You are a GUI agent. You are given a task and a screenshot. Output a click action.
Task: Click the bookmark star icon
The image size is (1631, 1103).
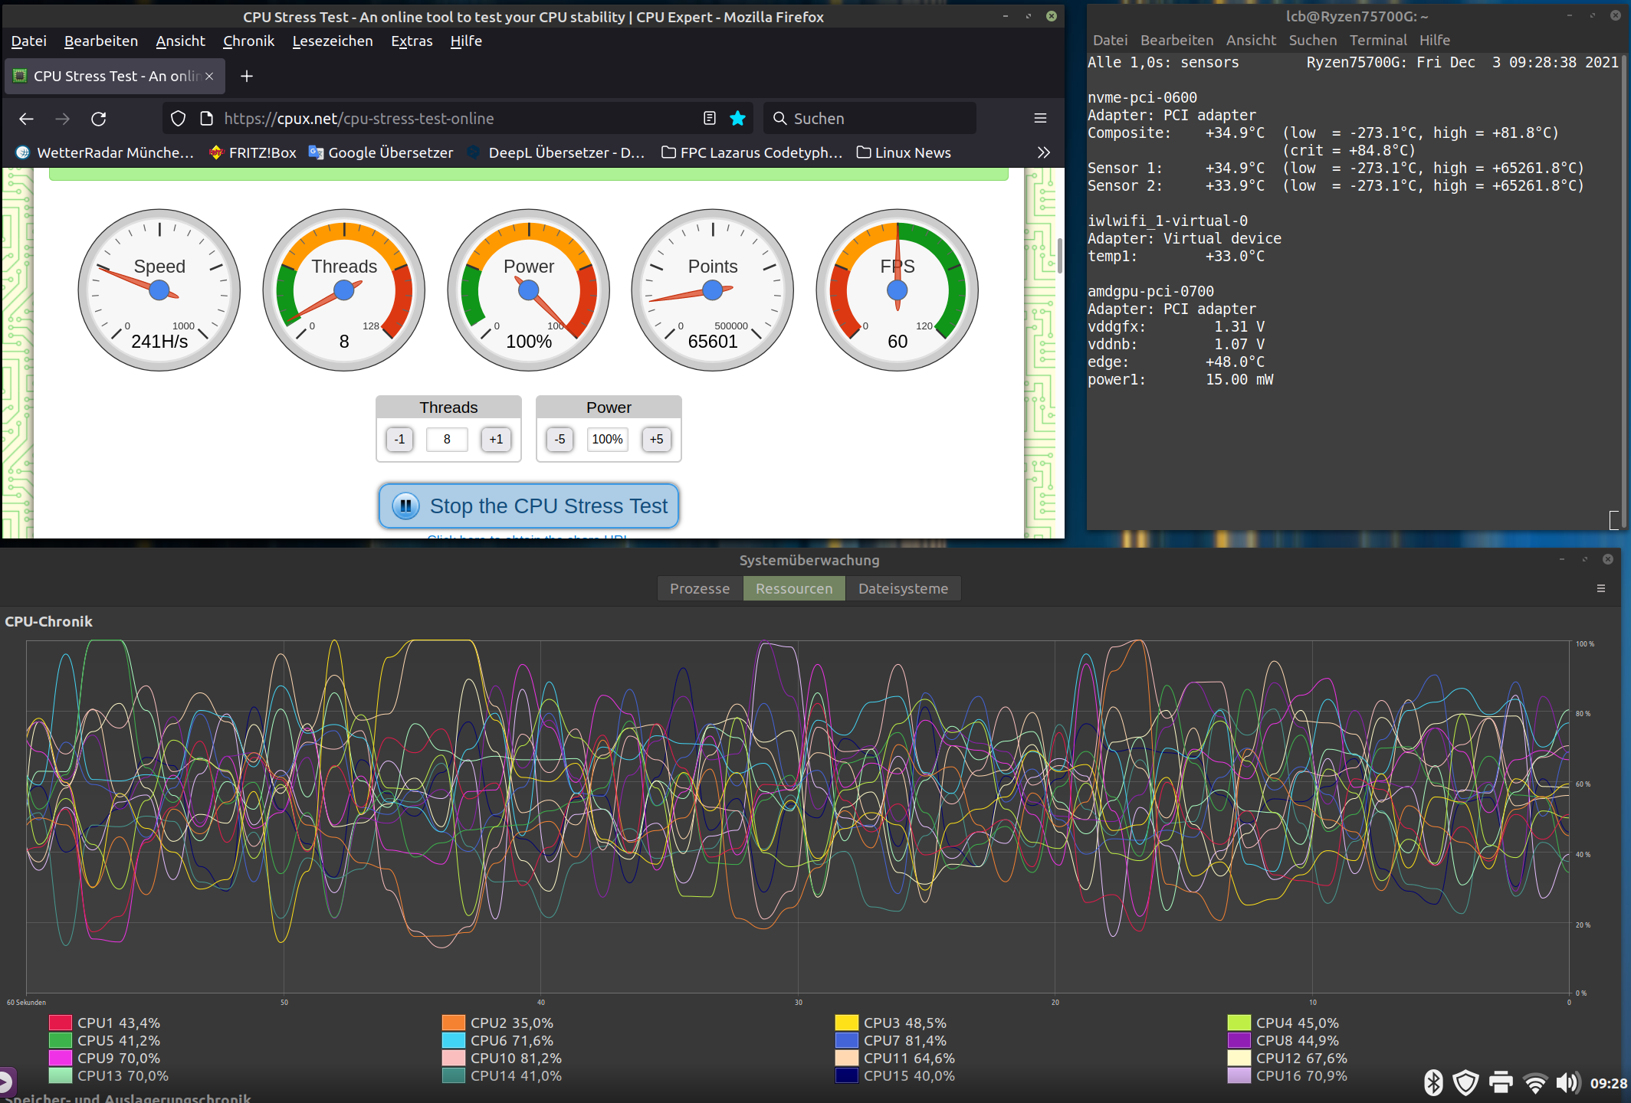[737, 118]
